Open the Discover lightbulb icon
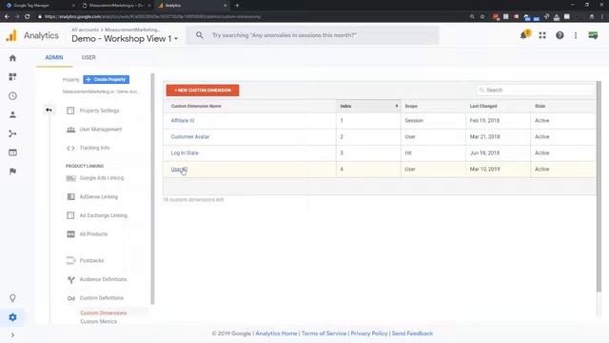Screen dimensions: 609x343 12,298
